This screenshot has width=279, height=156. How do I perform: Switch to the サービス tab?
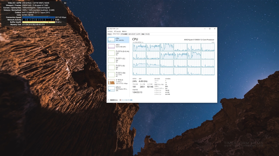tap(147, 34)
